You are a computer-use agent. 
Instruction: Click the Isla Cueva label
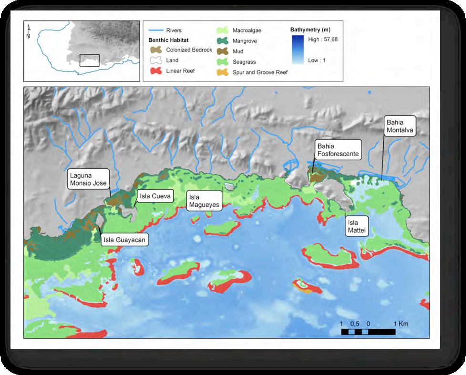pyautogui.click(x=155, y=196)
